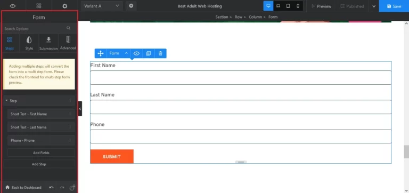The width and height of the screenshot is (409, 193).
Task: Click the undo arrow icon
Action: pos(51,188)
